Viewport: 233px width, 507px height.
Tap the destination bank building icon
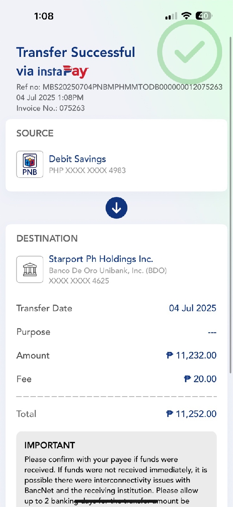coord(30,269)
